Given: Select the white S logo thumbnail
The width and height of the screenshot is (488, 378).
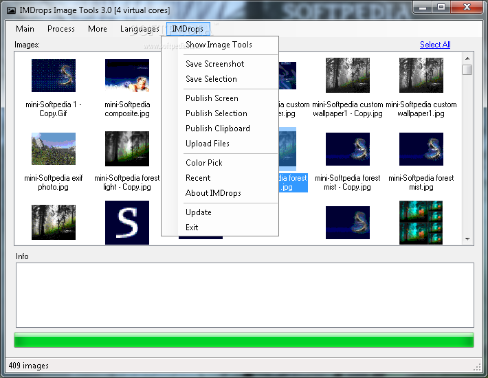Looking at the screenshot, I should coord(127,223).
